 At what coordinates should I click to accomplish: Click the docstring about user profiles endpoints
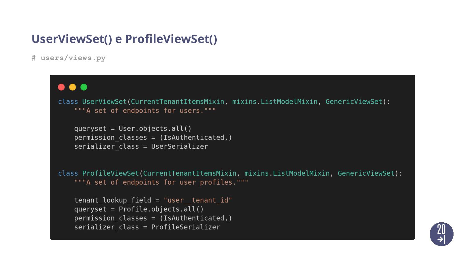pos(161,182)
